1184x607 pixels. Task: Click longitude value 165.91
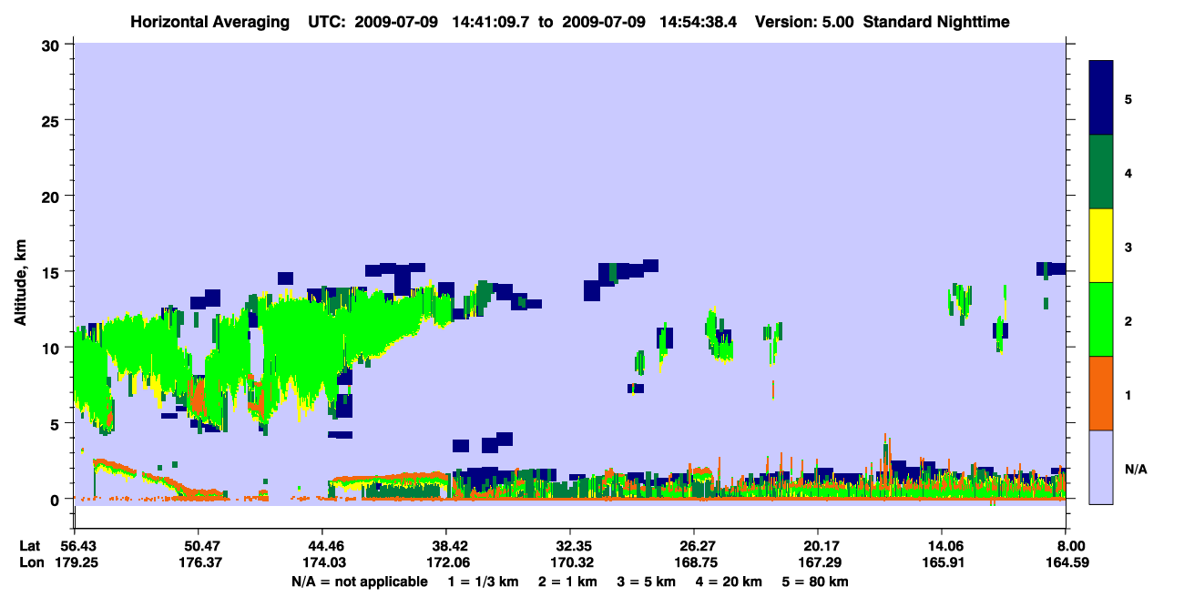942,562
